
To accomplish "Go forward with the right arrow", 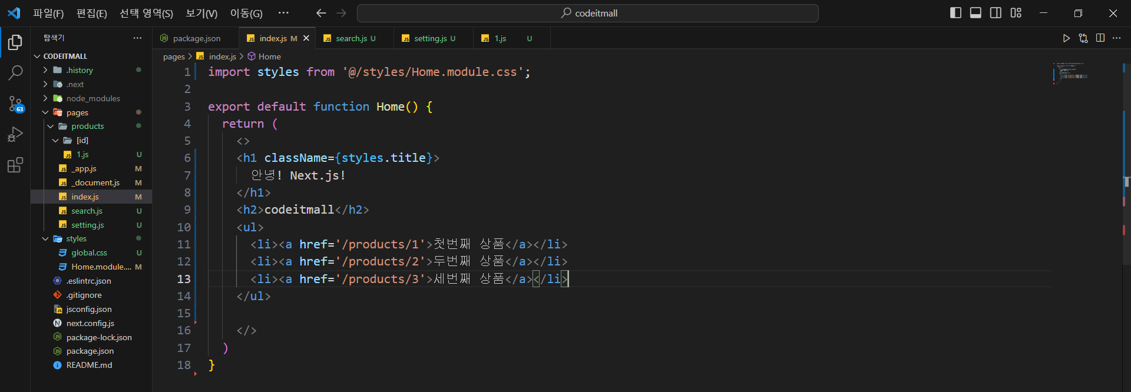I will pos(341,13).
